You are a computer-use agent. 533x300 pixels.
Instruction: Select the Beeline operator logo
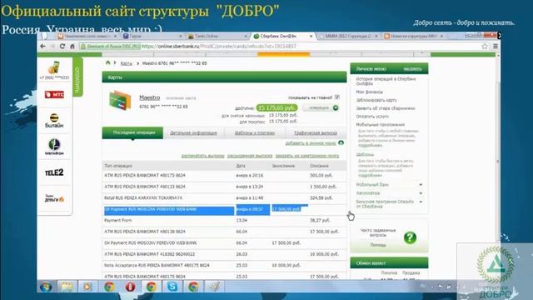coord(54,120)
